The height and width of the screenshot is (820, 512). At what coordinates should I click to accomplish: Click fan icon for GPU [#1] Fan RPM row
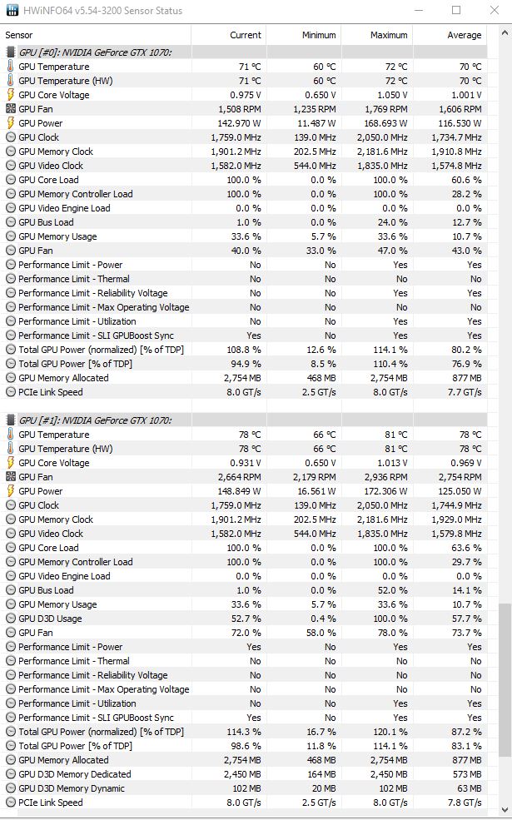click(x=11, y=477)
